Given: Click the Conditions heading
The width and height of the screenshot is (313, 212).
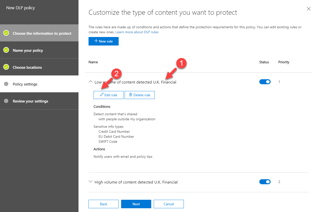Looking at the screenshot, I should (102, 106).
